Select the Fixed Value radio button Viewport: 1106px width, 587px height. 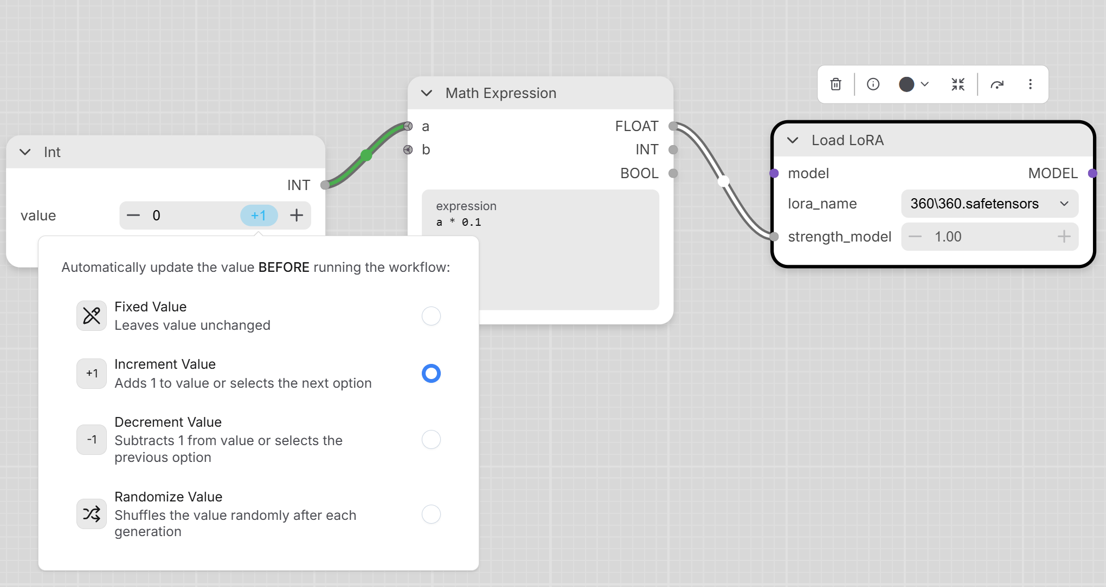click(x=431, y=316)
